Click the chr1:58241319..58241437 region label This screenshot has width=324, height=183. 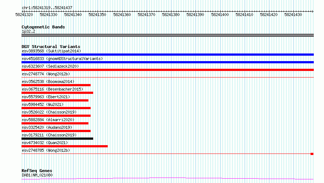click(47, 8)
